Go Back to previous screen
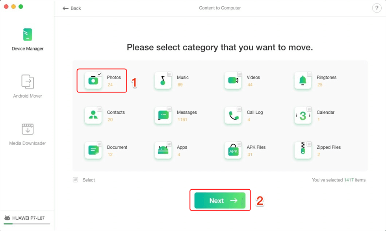The image size is (386, 231). coord(72,8)
